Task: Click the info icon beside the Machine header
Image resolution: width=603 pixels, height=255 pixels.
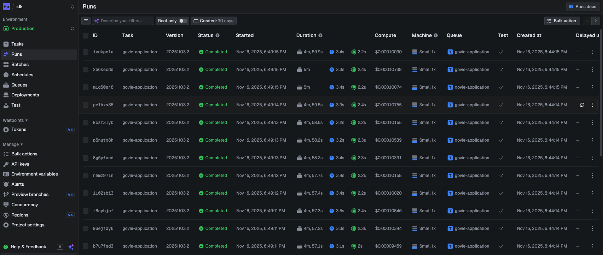Action: tap(436, 35)
